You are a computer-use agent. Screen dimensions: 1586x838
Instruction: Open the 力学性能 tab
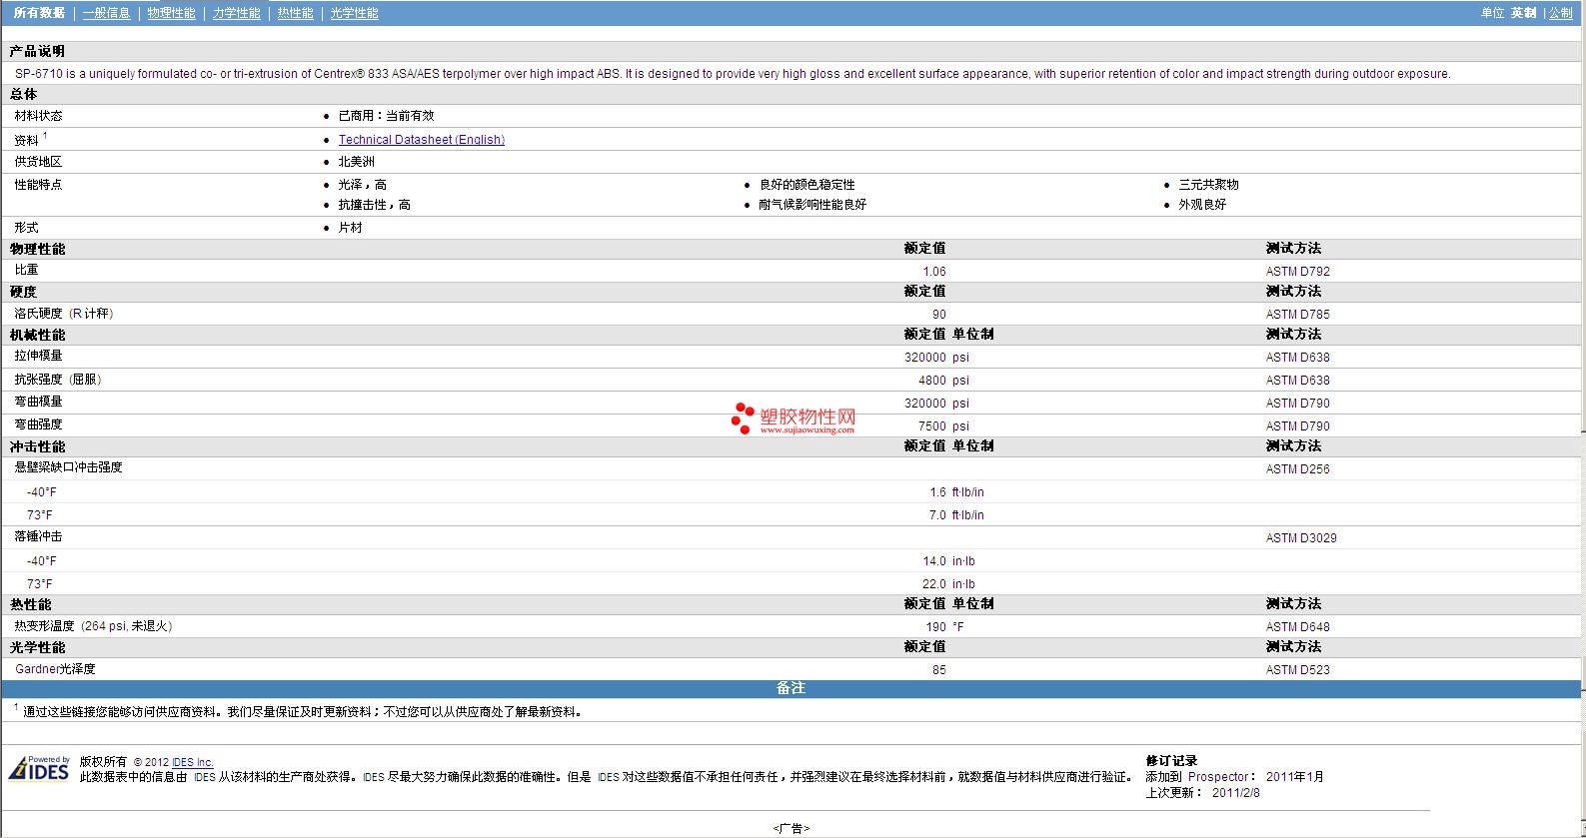click(x=237, y=13)
